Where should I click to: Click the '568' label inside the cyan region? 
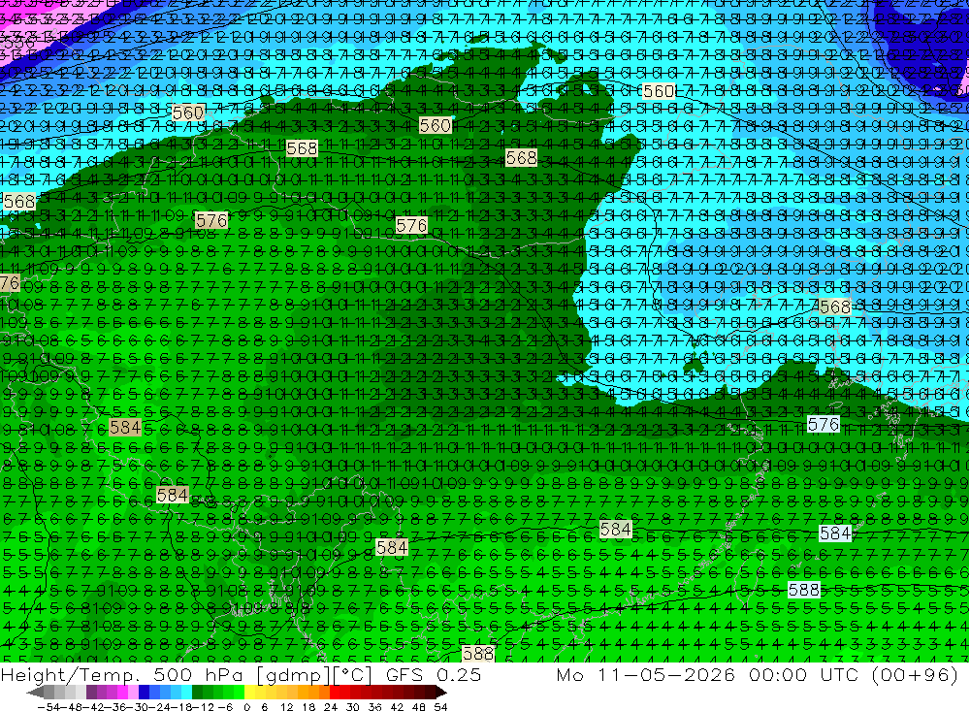pyautogui.click(x=835, y=307)
